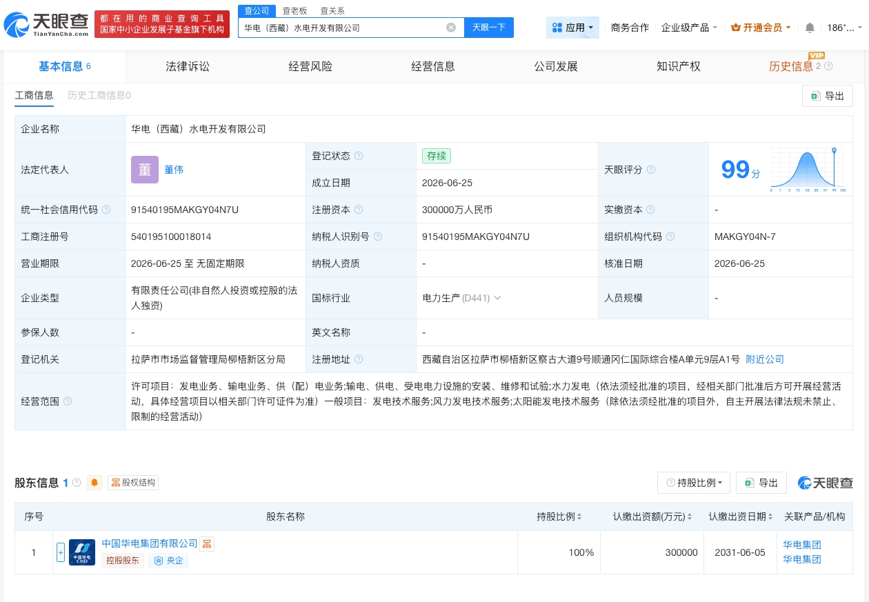Click help icon next to 天眼评分
Screen dimensions: 869x602
click(651, 170)
